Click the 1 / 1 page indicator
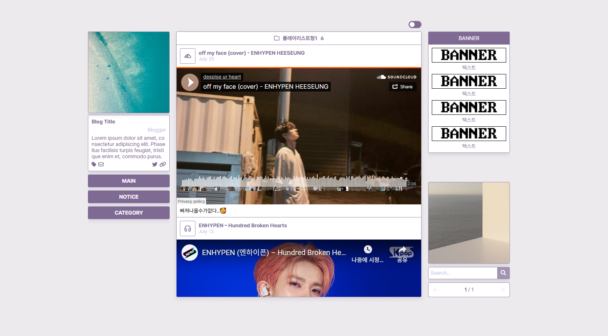 (469, 290)
